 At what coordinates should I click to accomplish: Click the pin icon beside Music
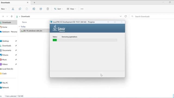16,60
